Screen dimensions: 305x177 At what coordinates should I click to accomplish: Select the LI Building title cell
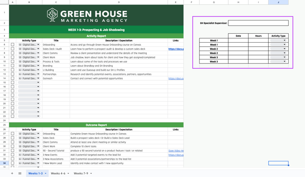56,70
